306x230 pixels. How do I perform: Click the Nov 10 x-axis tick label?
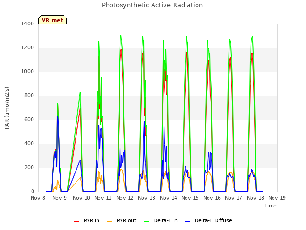click(81, 198)
